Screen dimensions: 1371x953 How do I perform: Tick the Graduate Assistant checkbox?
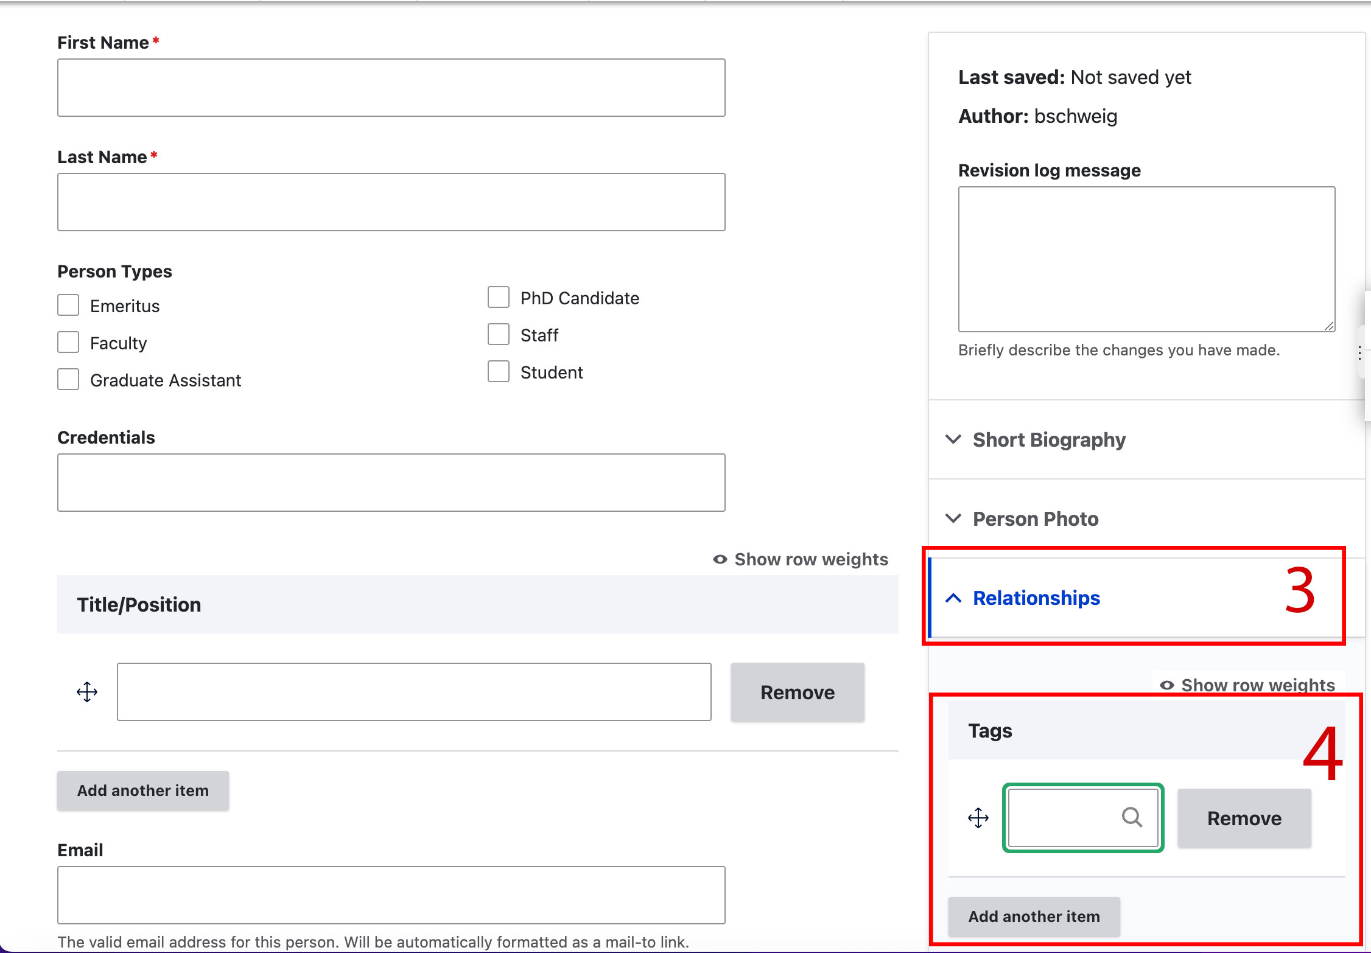pyautogui.click(x=68, y=380)
